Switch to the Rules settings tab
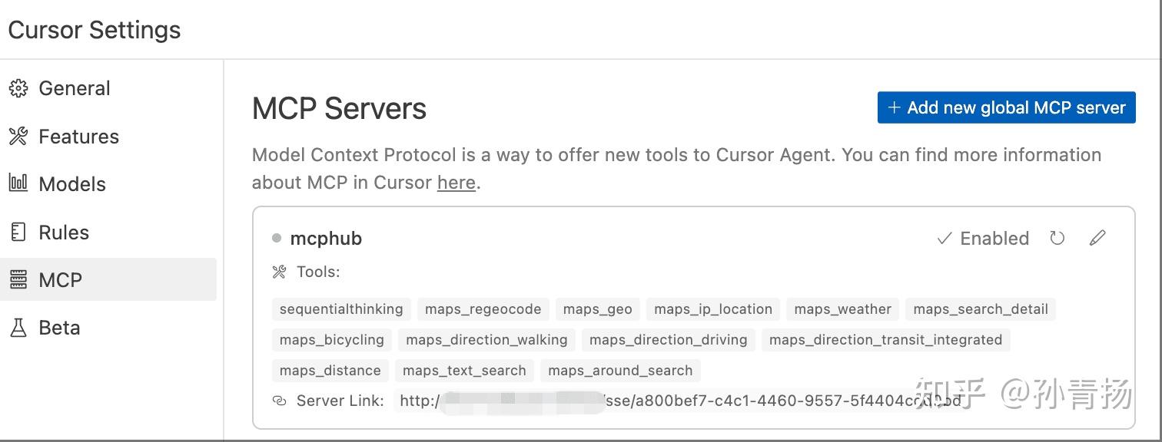 pos(64,233)
